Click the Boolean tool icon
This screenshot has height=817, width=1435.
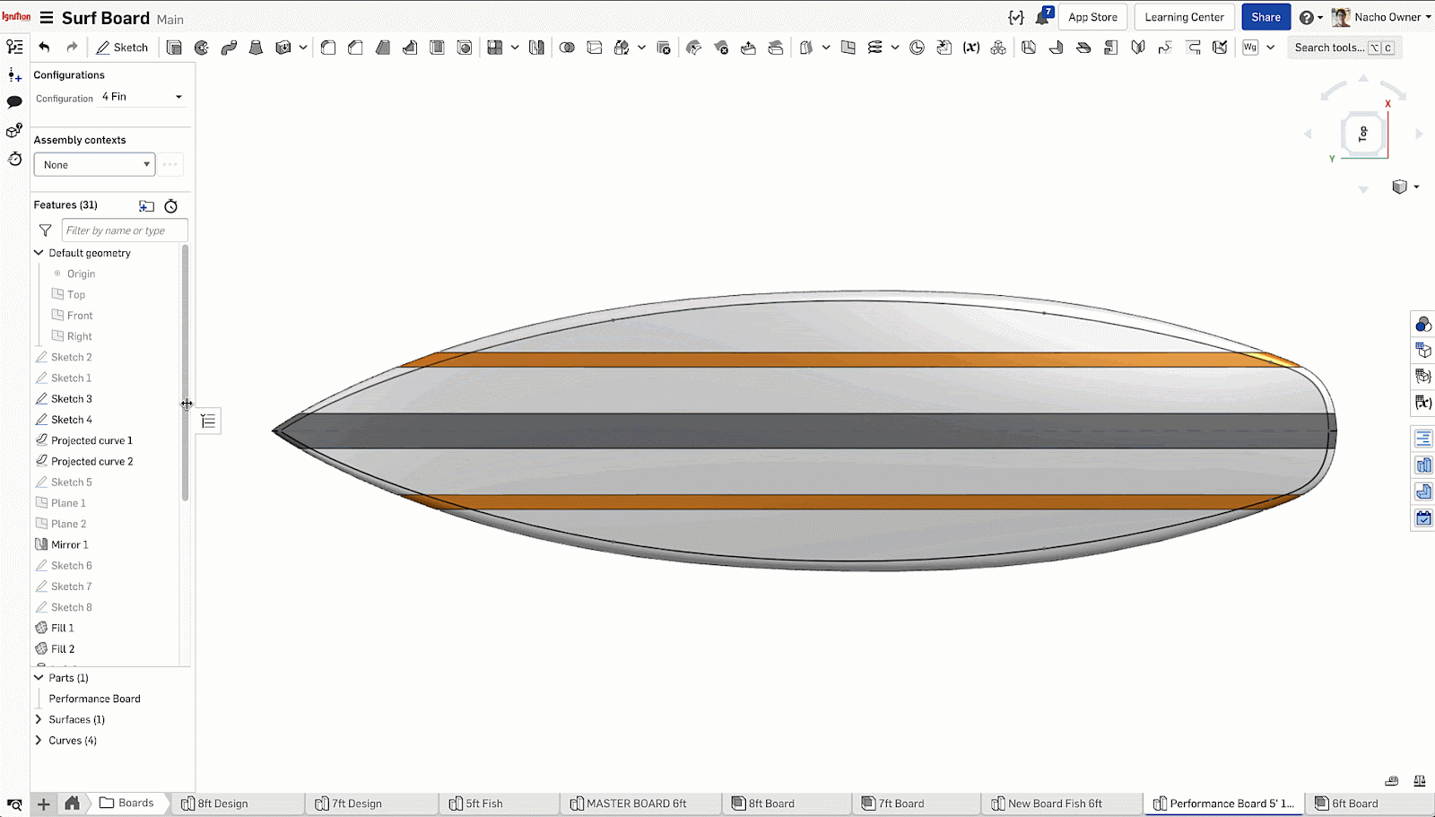click(567, 48)
